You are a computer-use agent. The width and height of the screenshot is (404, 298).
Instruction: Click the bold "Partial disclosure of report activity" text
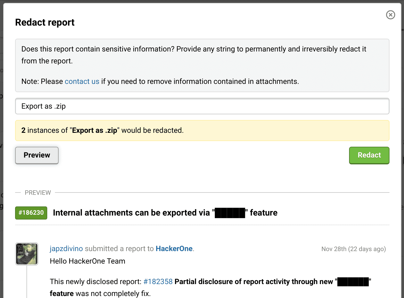(x=253, y=282)
